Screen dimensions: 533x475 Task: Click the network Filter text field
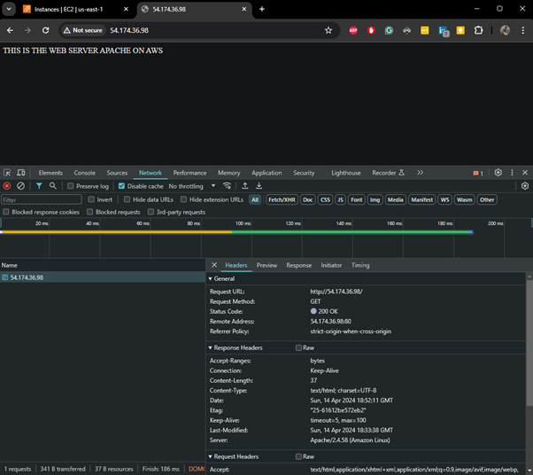click(41, 199)
